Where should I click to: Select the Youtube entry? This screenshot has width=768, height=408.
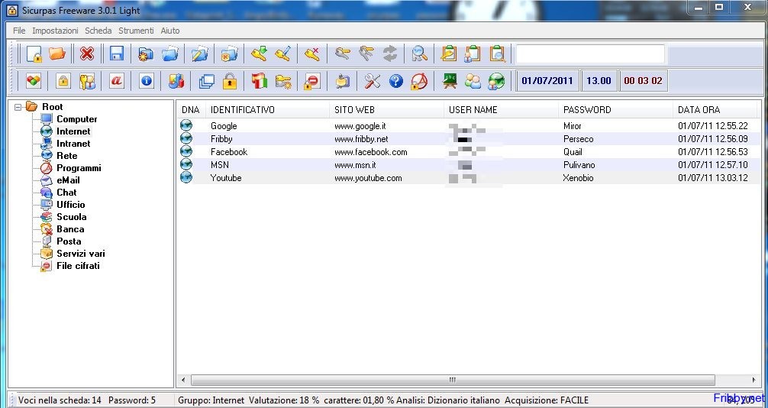468,178
